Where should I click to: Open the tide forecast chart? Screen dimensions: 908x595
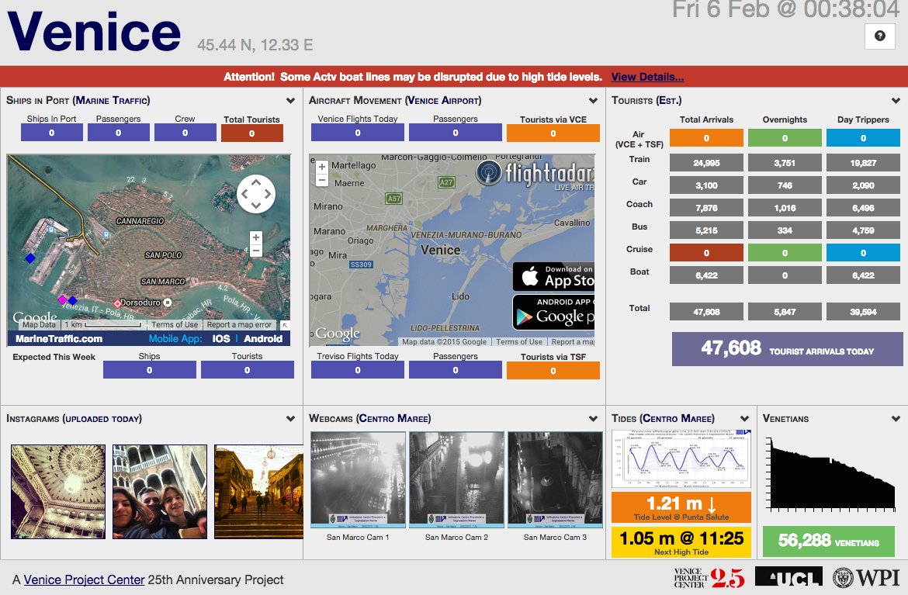(x=681, y=459)
